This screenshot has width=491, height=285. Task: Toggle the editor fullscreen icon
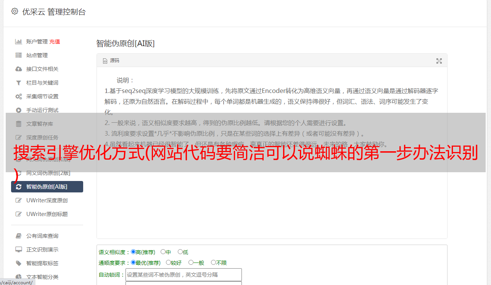coord(439,61)
